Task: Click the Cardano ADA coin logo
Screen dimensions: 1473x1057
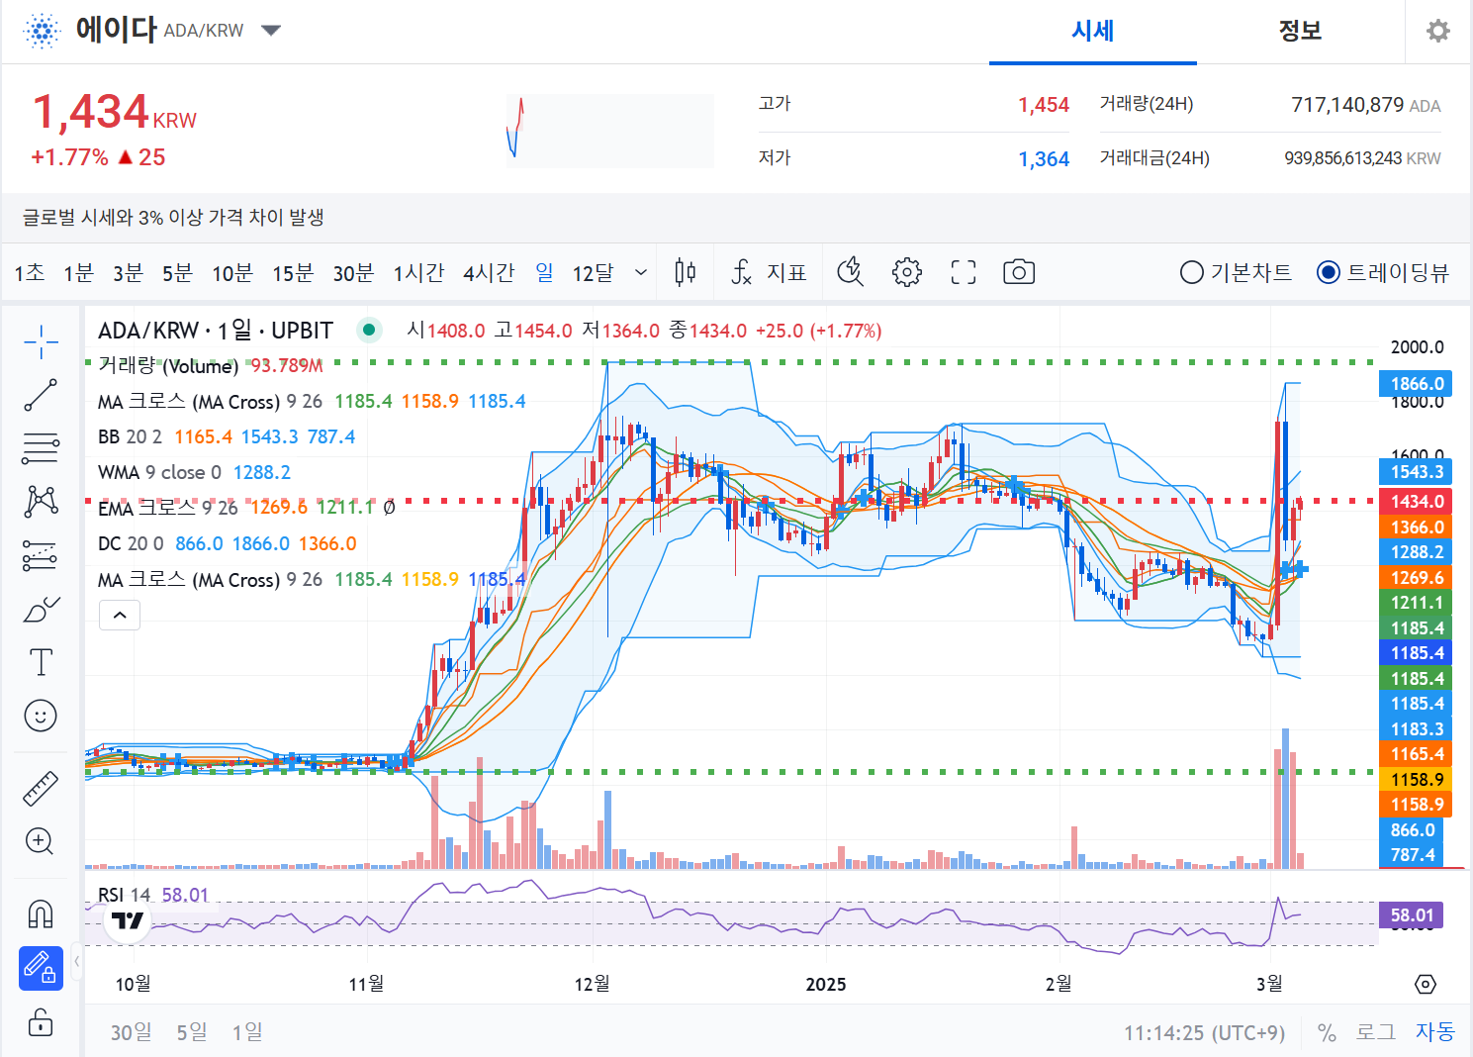Action: coord(42,31)
